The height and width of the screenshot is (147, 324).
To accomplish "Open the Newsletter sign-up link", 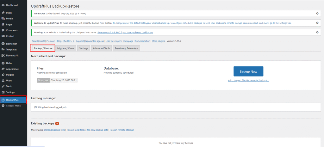I will point(95,41).
